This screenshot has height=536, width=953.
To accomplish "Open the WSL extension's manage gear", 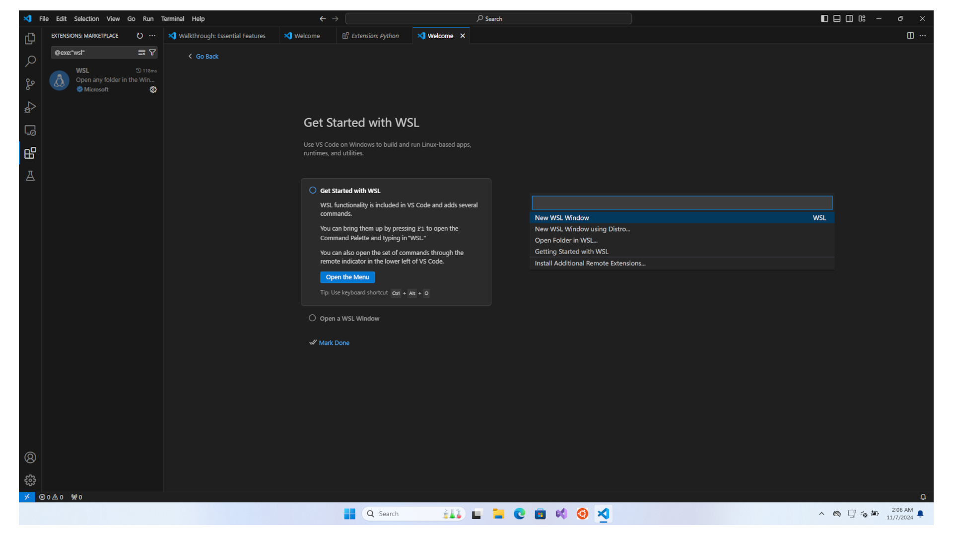I will click(x=153, y=89).
